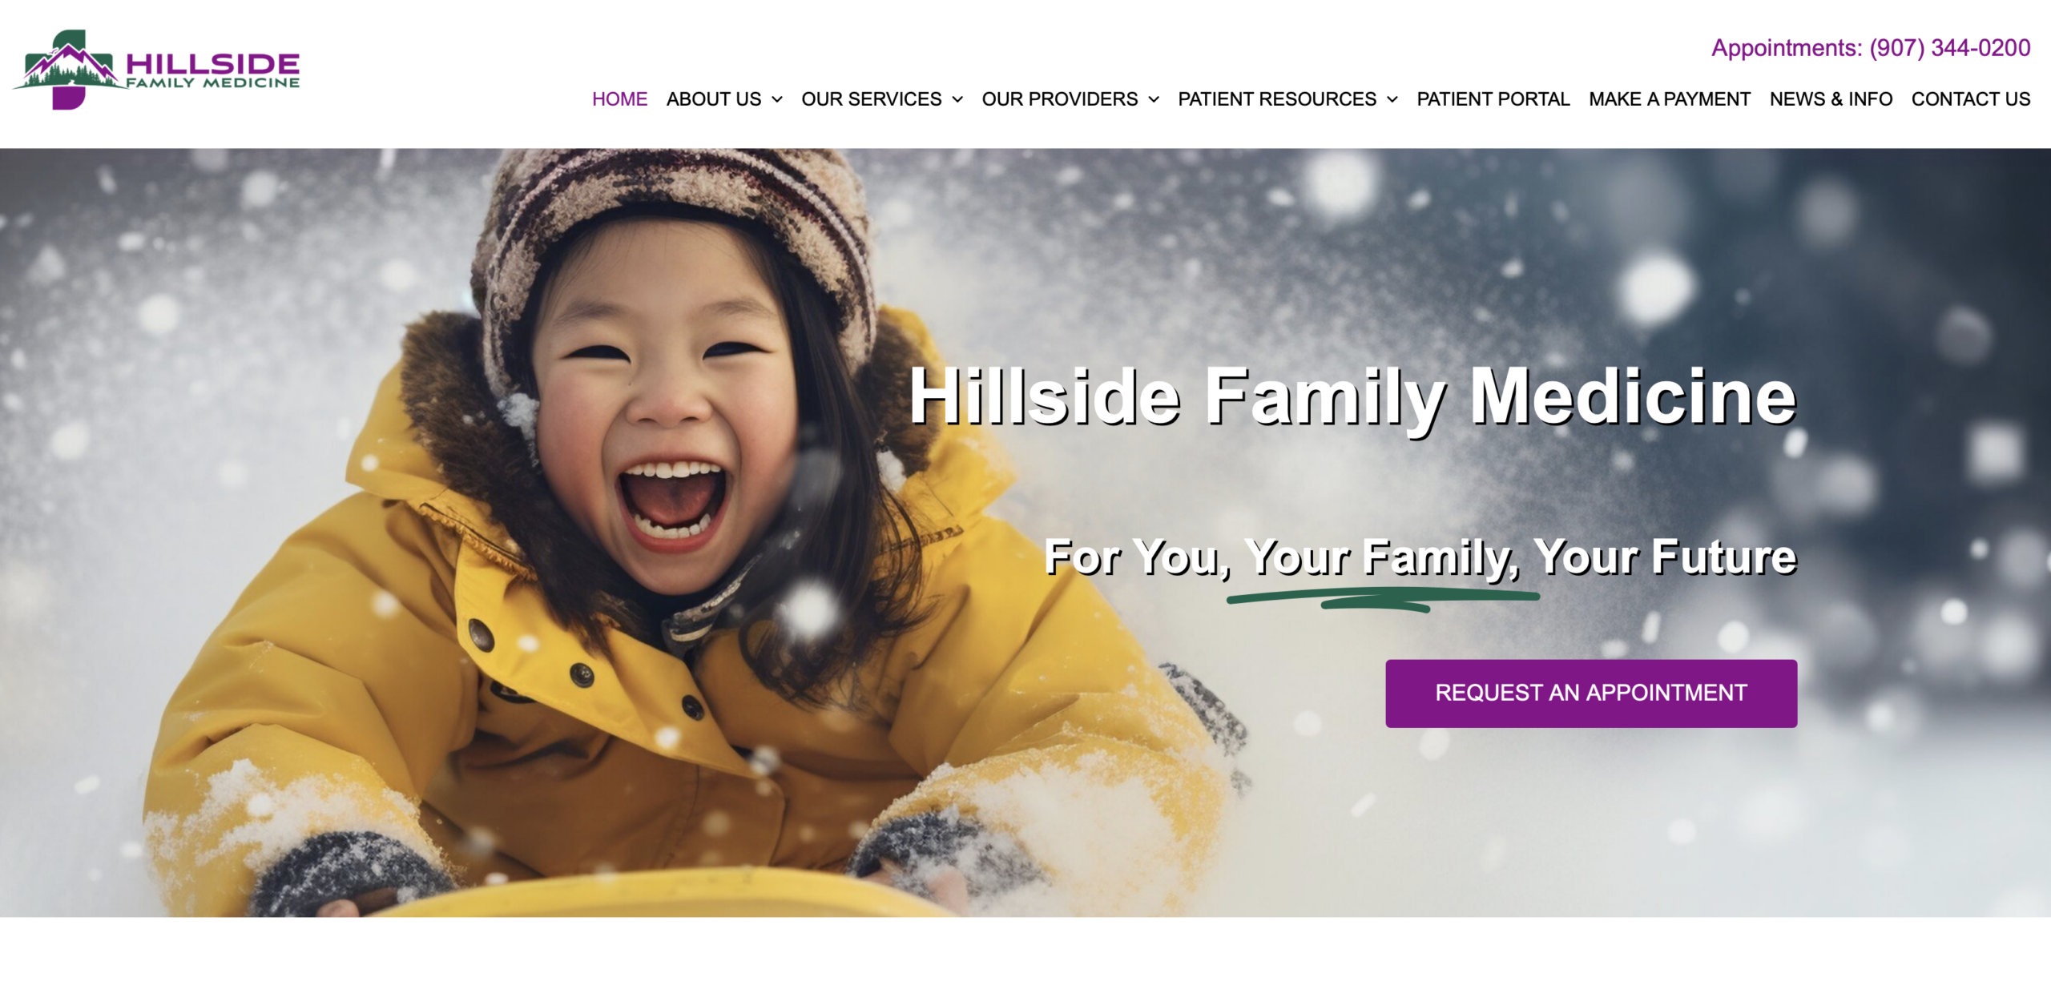Click the chevron next to About Us
The image size is (2051, 985).
776,99
